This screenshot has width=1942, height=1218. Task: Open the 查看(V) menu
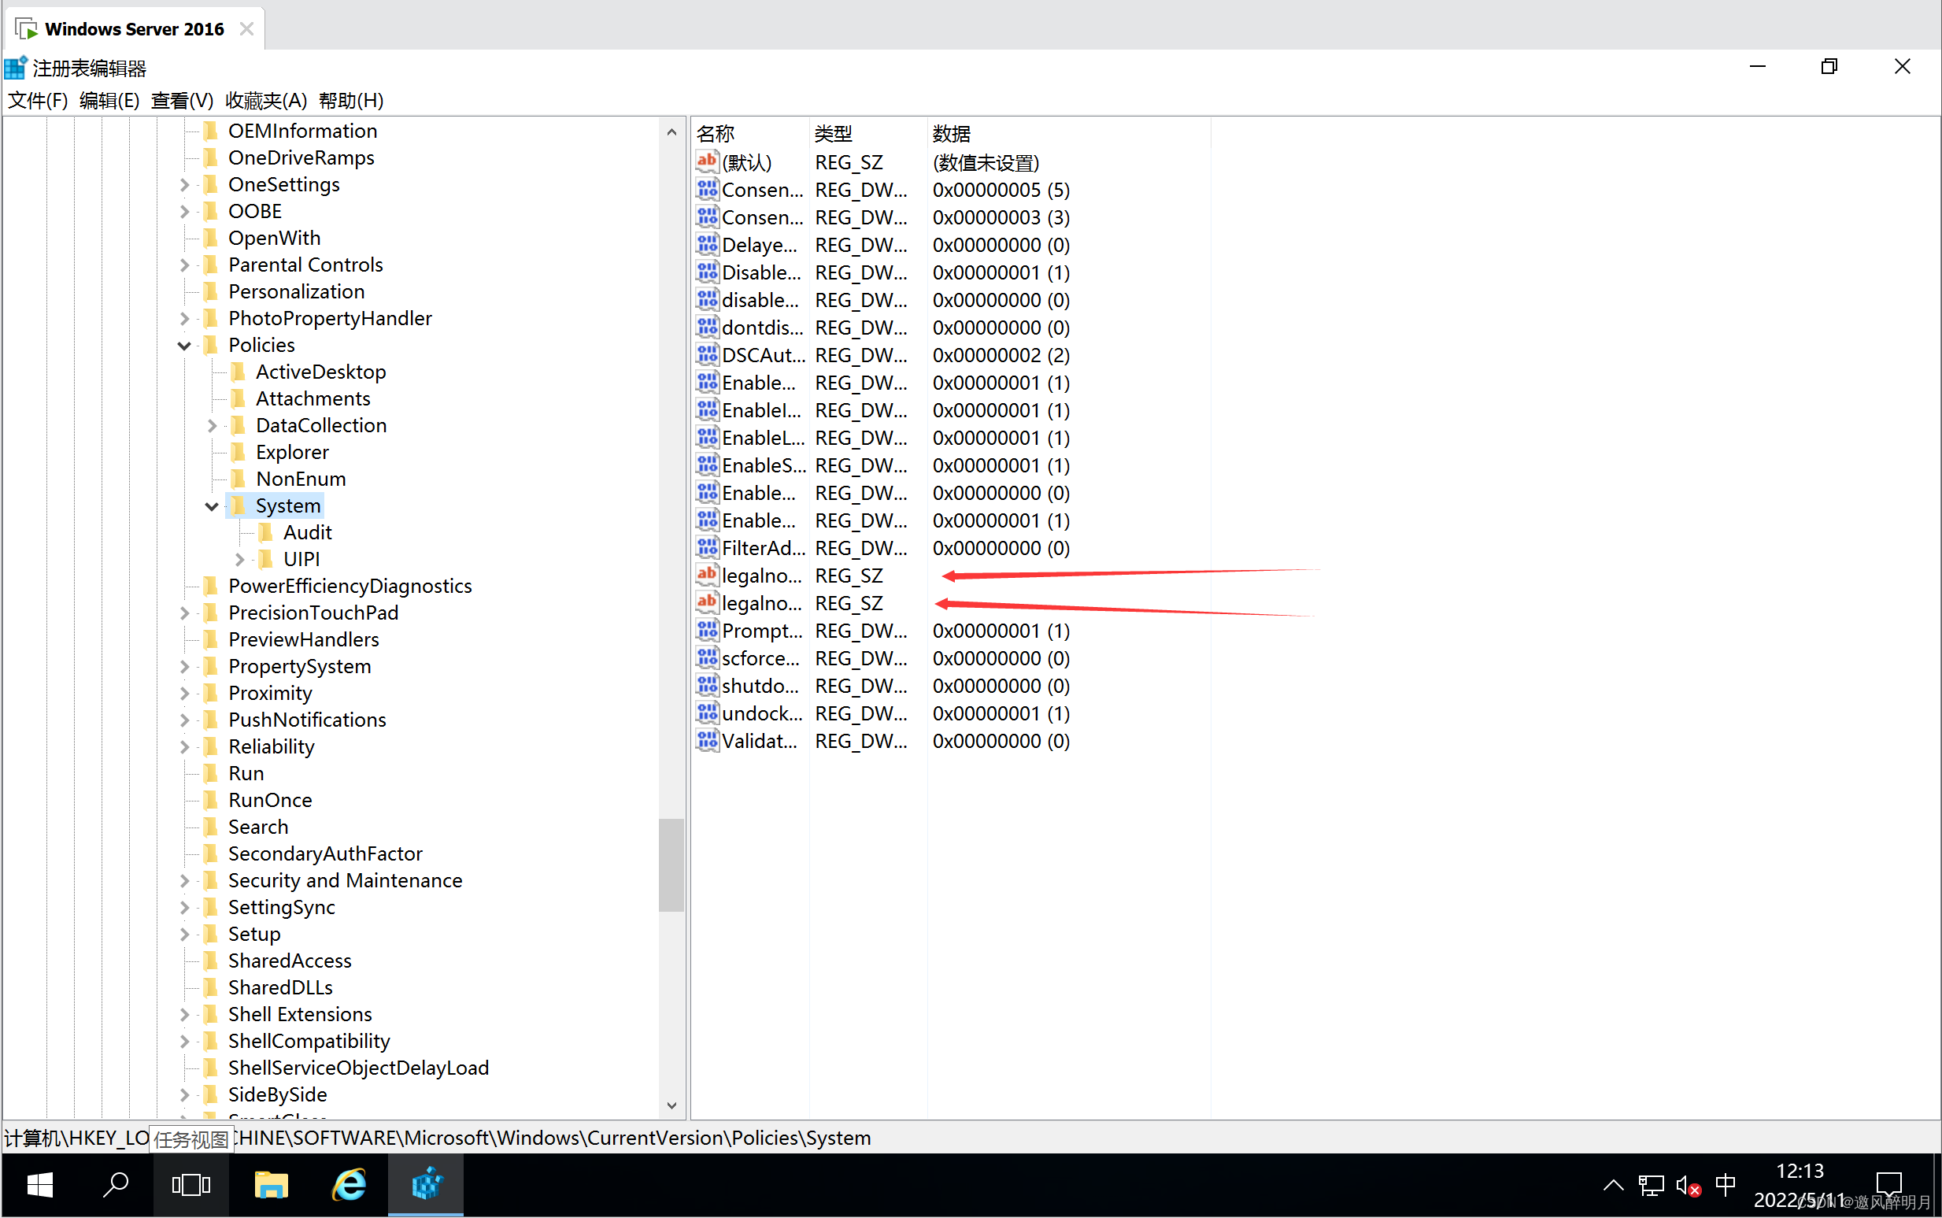(182, 101)
